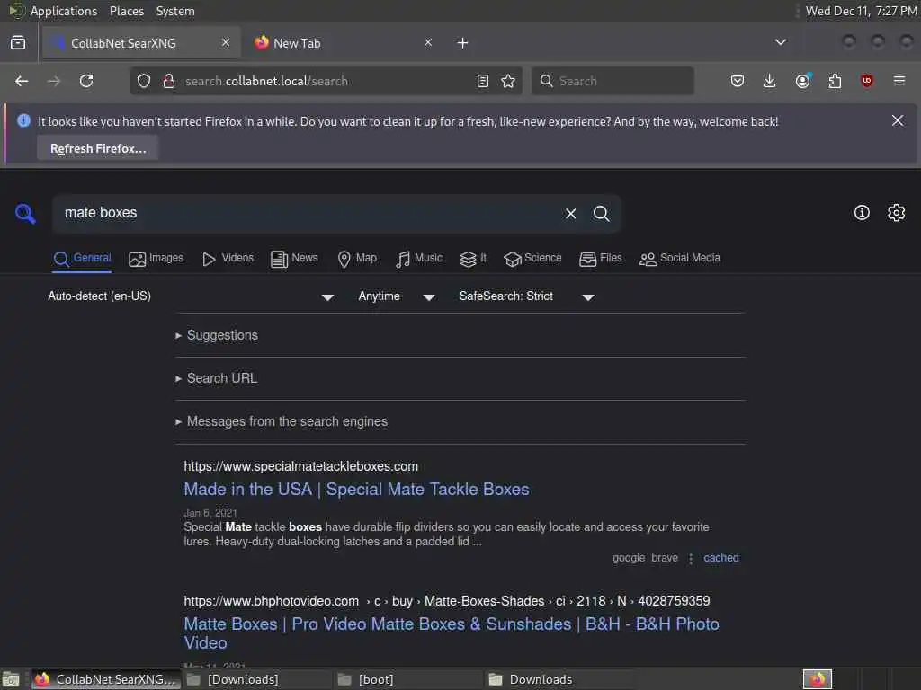The image size is (921, 690).
Task: Click the specialmatetackleboxes.com URL
Action: [x=300, y=466]
